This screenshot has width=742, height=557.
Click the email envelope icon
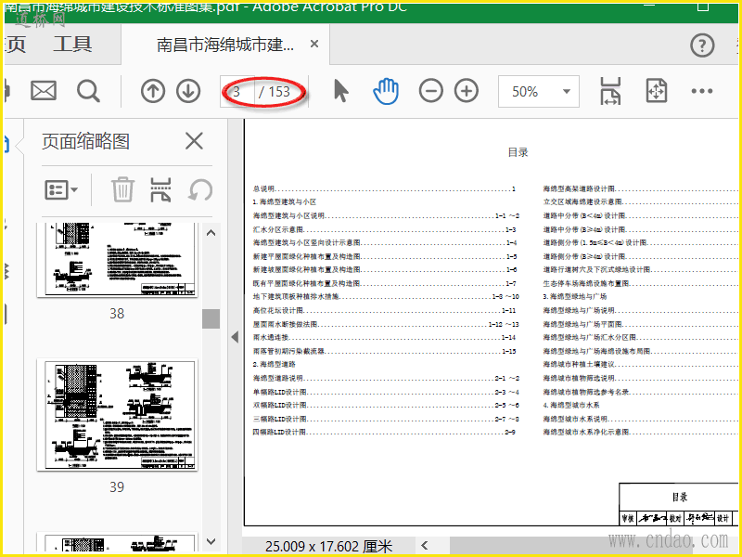pos(44,90)
